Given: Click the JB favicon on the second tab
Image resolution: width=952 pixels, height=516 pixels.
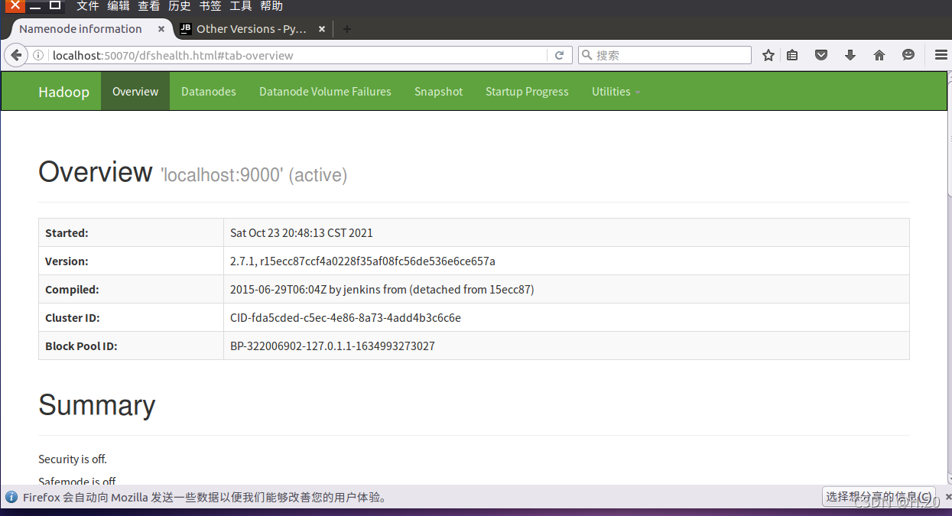Looking at the screenshot, I should (x=185, y=28).
